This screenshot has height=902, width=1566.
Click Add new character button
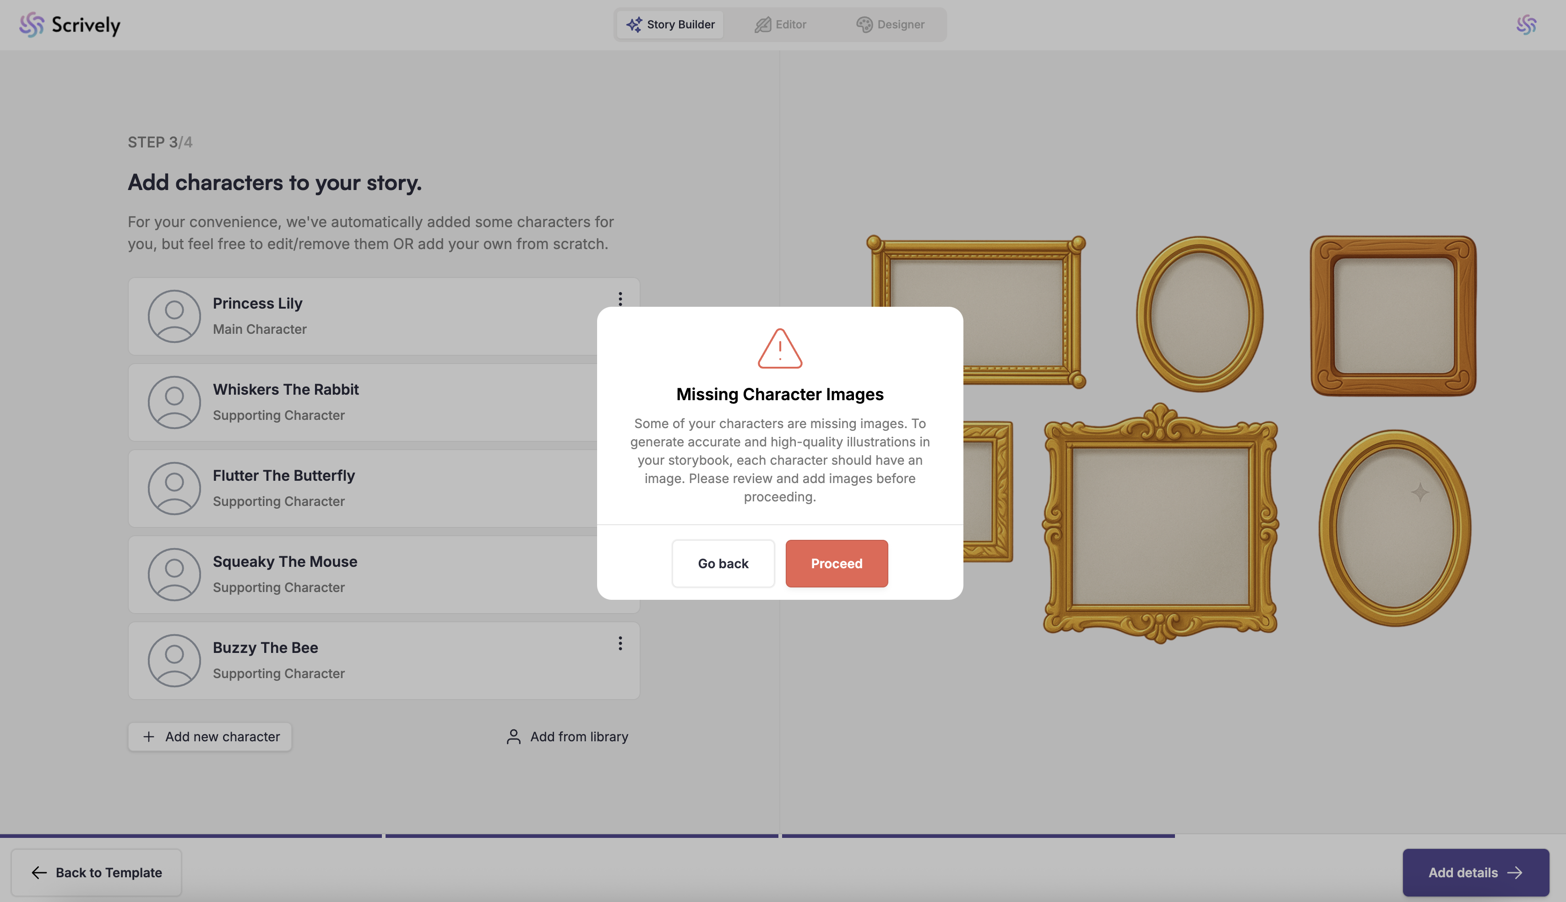[210, 737]
